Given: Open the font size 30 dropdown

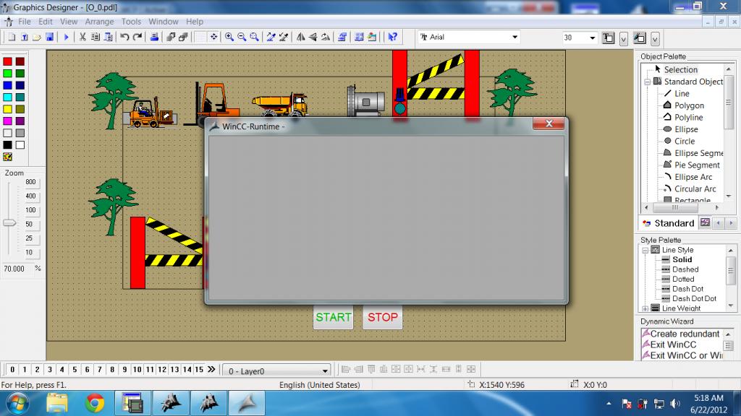Looking at the screenshot, I should coord(592,38).
